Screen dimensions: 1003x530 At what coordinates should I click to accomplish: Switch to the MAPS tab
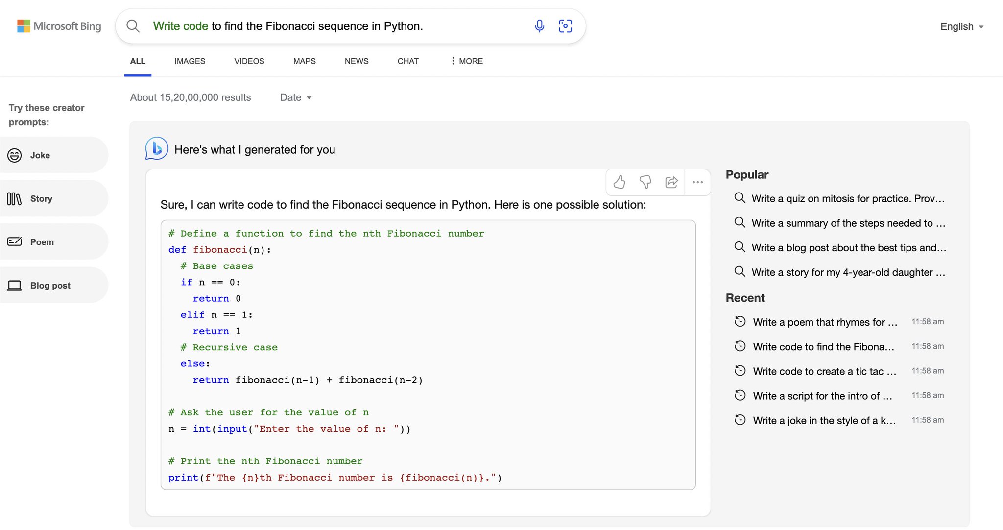pos(305,61)
